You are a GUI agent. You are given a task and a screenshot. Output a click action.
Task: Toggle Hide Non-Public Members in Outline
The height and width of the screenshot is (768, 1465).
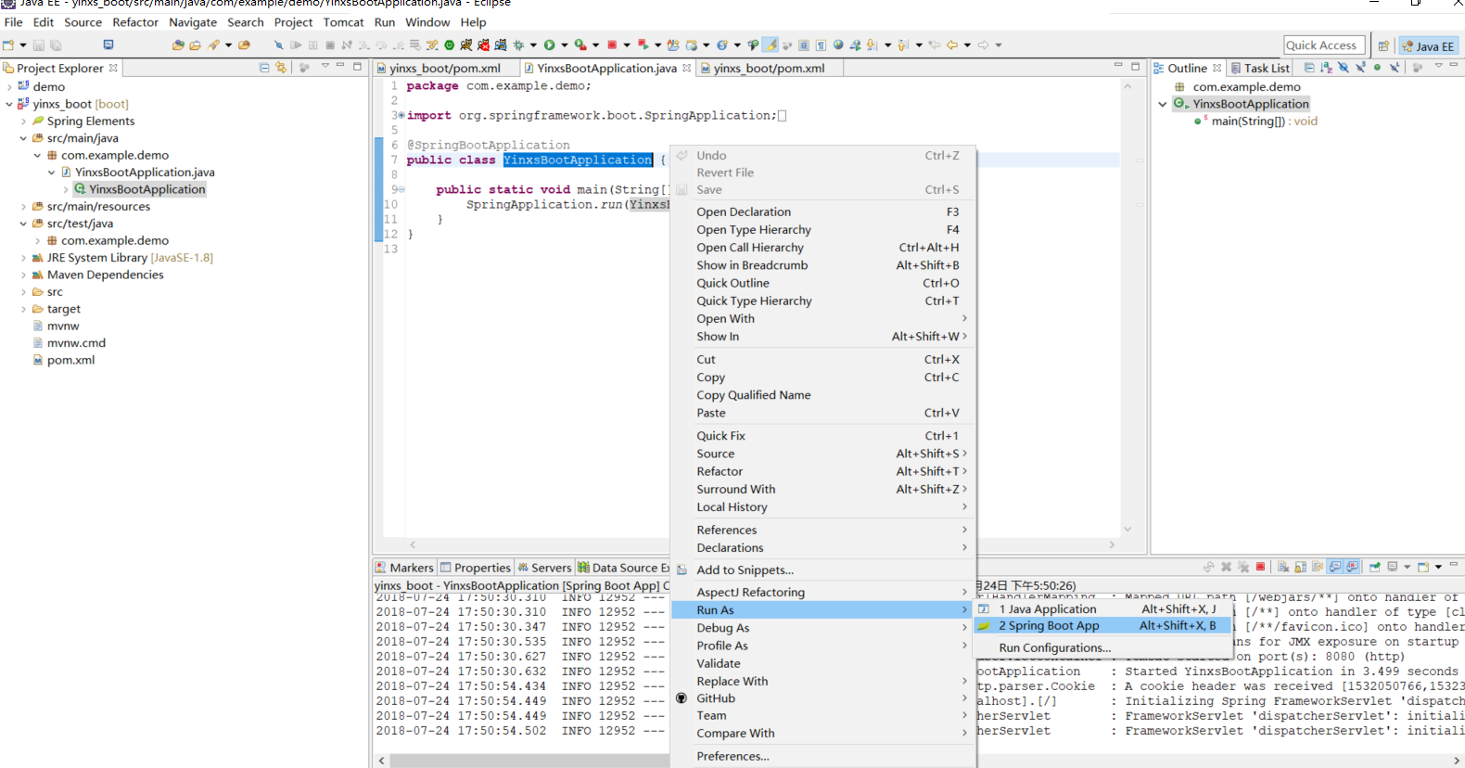click(1377, 68)
